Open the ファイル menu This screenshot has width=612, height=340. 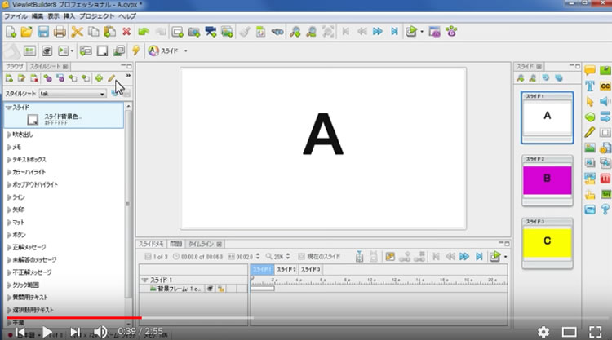pos(16,16)
